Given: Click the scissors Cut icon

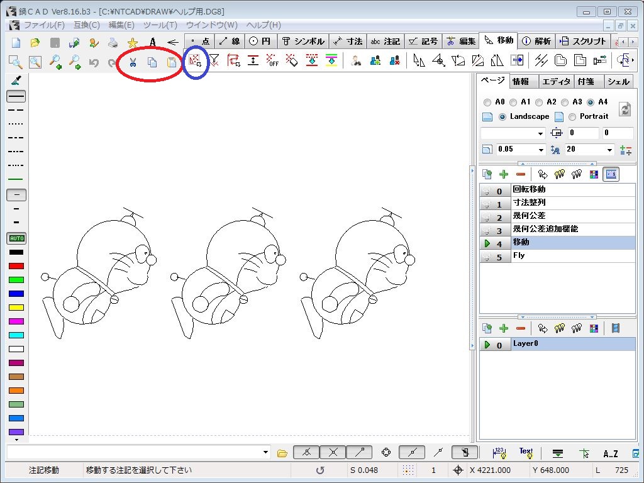Looking at the screenshot, I should [x=133, y=62].
